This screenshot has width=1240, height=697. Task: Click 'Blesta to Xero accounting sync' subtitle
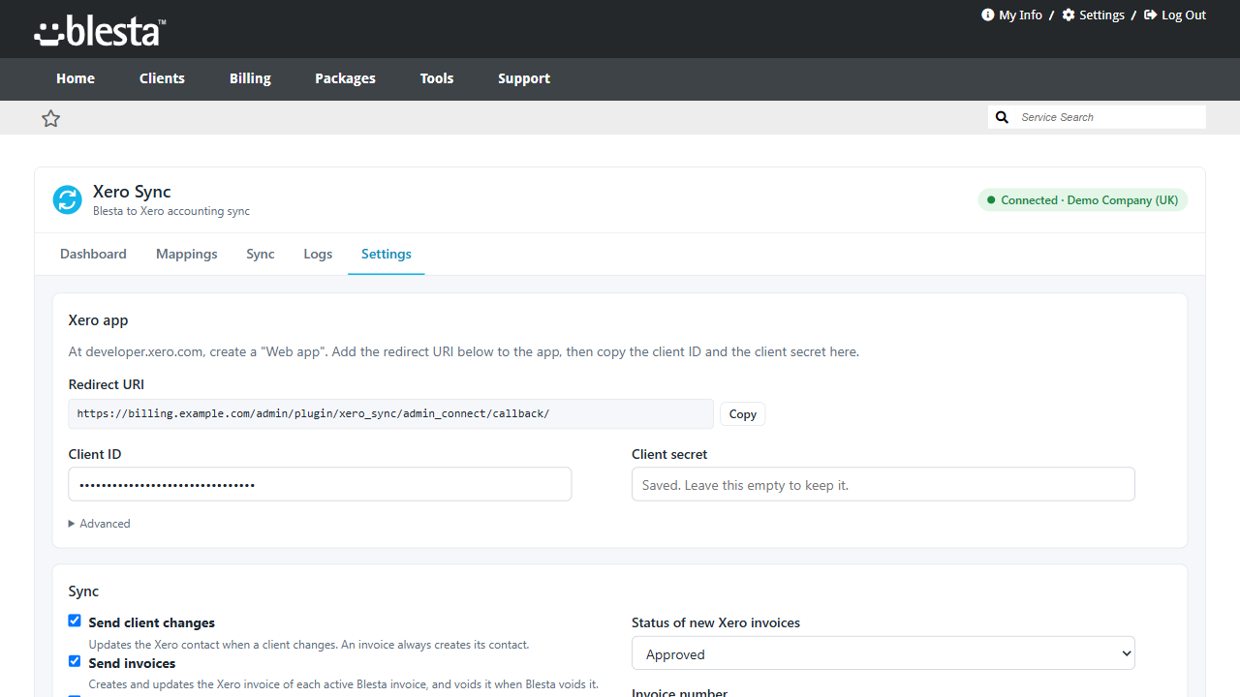click(171, 211)
